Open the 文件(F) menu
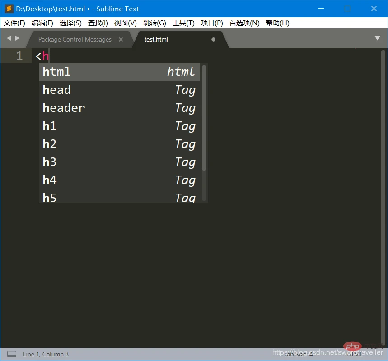Image resolution: width=388 pixels, height=361 pixels. tap(14, 23)
